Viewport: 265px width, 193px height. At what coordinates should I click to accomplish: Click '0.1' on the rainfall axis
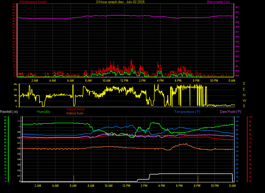pos(19,176)
